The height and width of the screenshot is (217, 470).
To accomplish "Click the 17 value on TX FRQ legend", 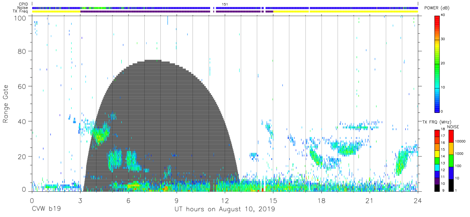I will [x=442, y=136].
